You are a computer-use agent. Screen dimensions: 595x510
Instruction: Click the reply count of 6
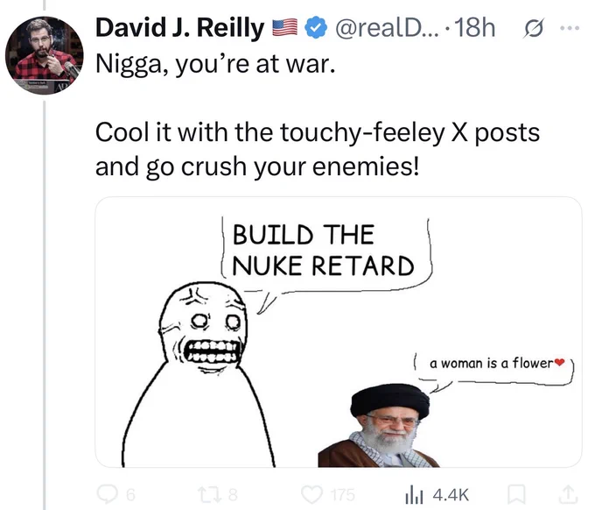130,495
